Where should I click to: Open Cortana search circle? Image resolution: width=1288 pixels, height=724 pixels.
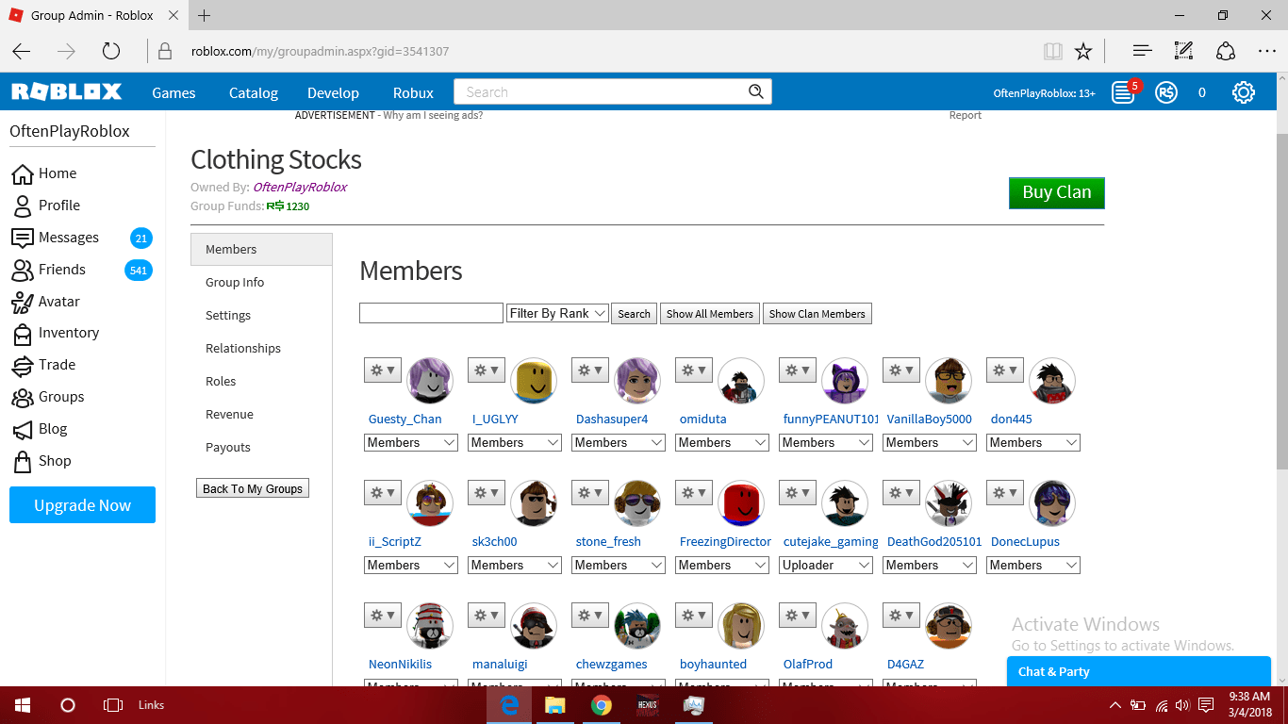coord(68,705)
